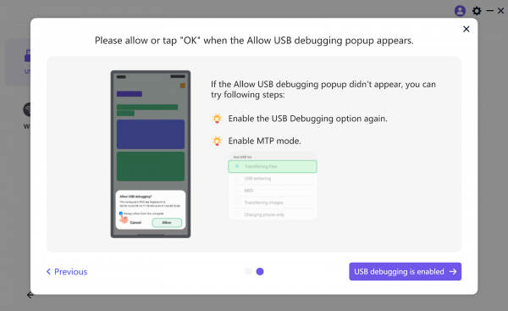508x311 pixels.
Task: Close the USB debugging dialog
Action: tap(467, 29)
